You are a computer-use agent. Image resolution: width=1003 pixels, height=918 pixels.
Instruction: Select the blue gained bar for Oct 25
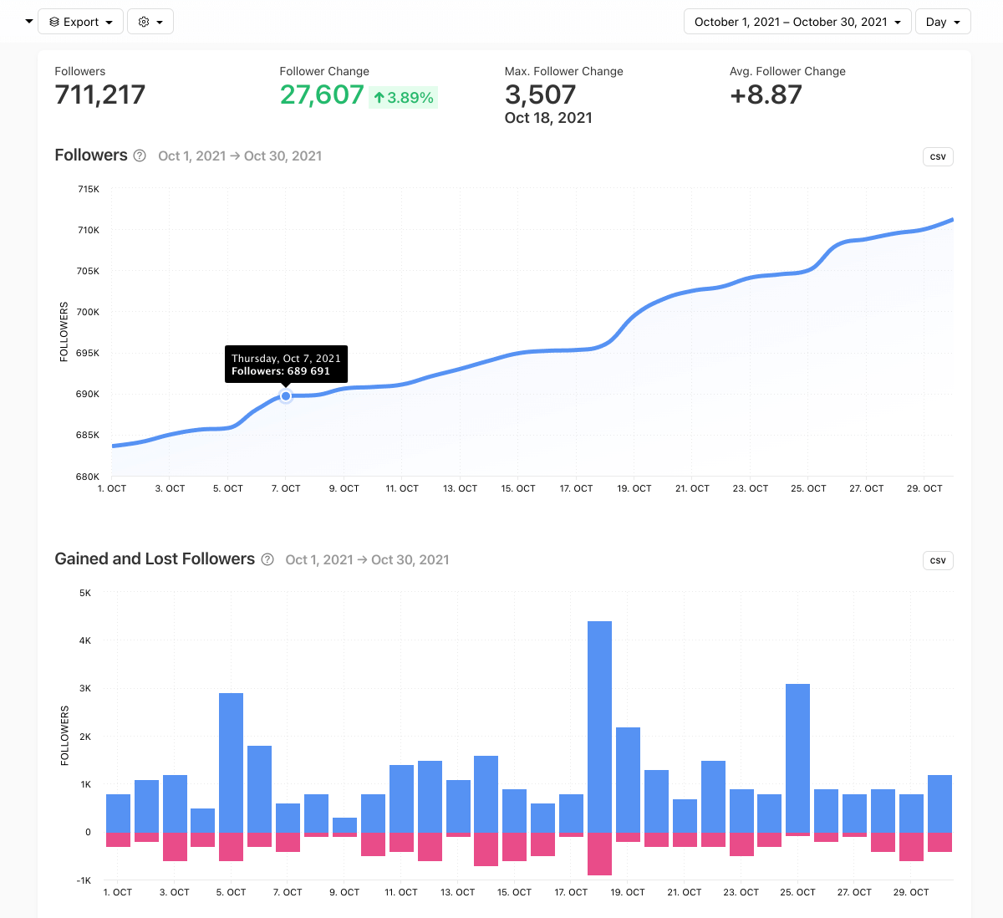click(797, 757)
